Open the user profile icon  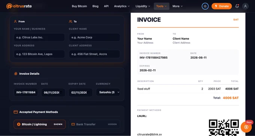(245, 6)
